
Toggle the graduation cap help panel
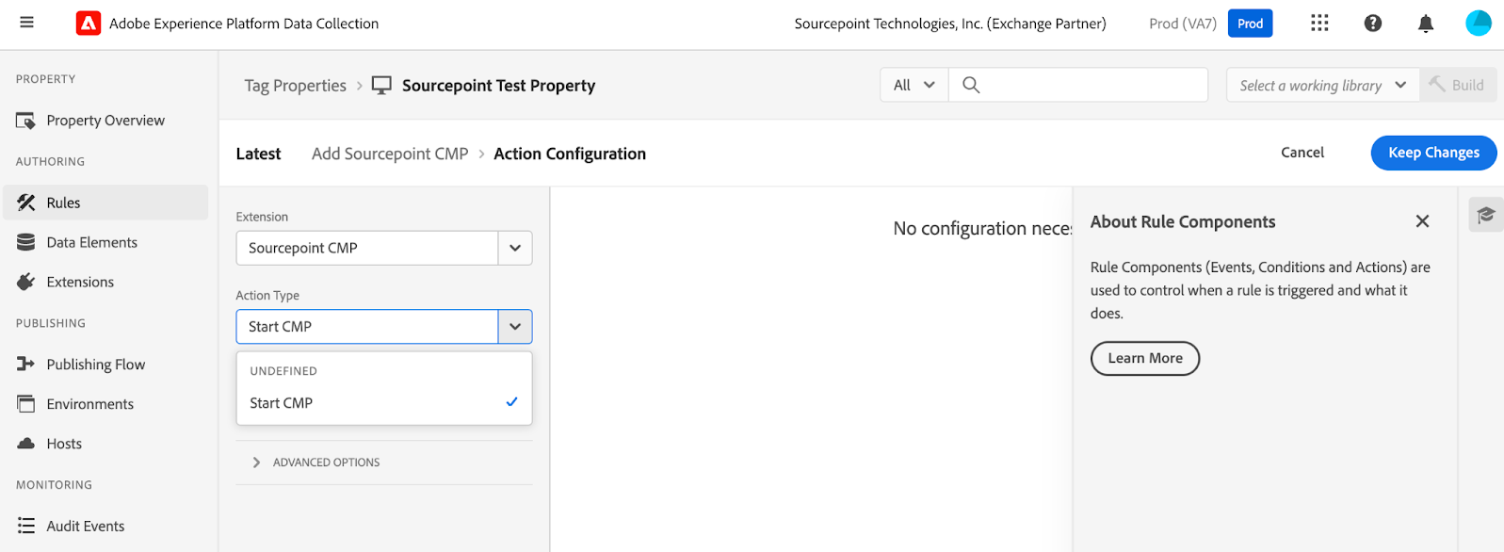tap(1486, 215)
